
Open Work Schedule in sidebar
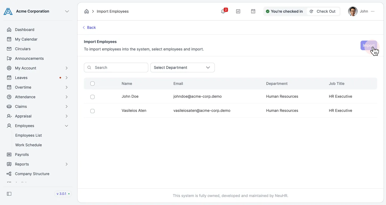(x=28, y=145)
